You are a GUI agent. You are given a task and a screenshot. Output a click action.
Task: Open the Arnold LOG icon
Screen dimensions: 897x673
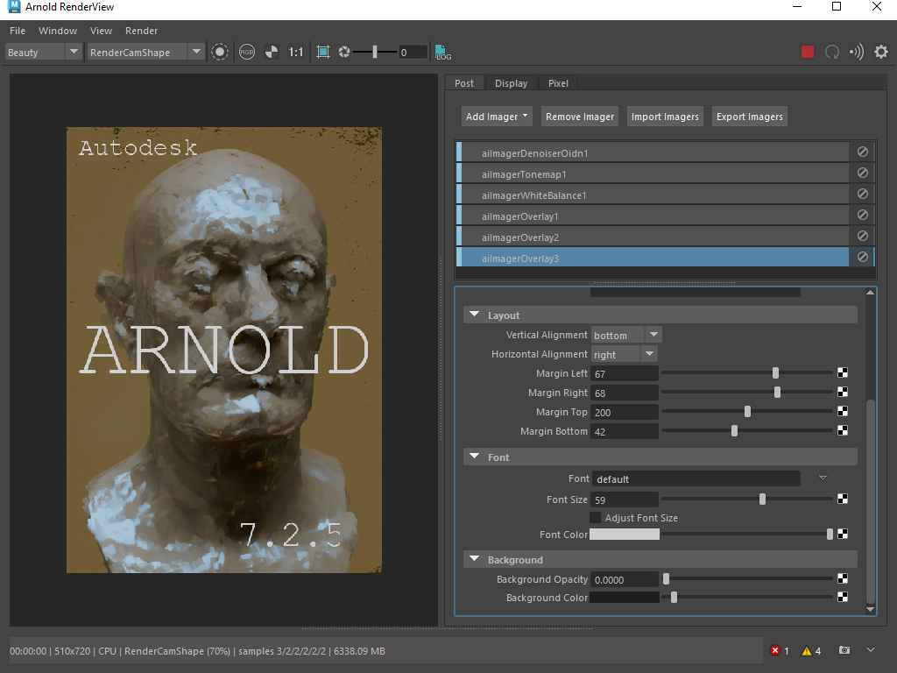(x=443, y=52)
